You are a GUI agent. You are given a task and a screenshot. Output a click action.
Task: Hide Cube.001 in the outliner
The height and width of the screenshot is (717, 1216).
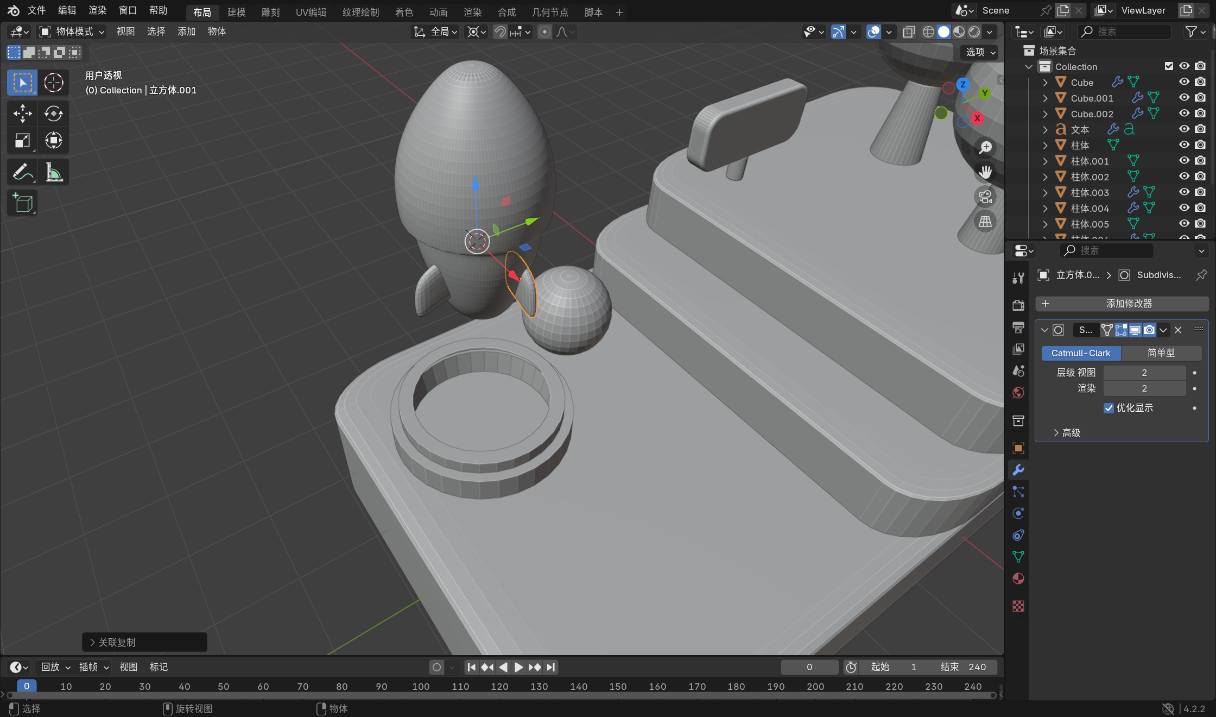point(1184,98)
